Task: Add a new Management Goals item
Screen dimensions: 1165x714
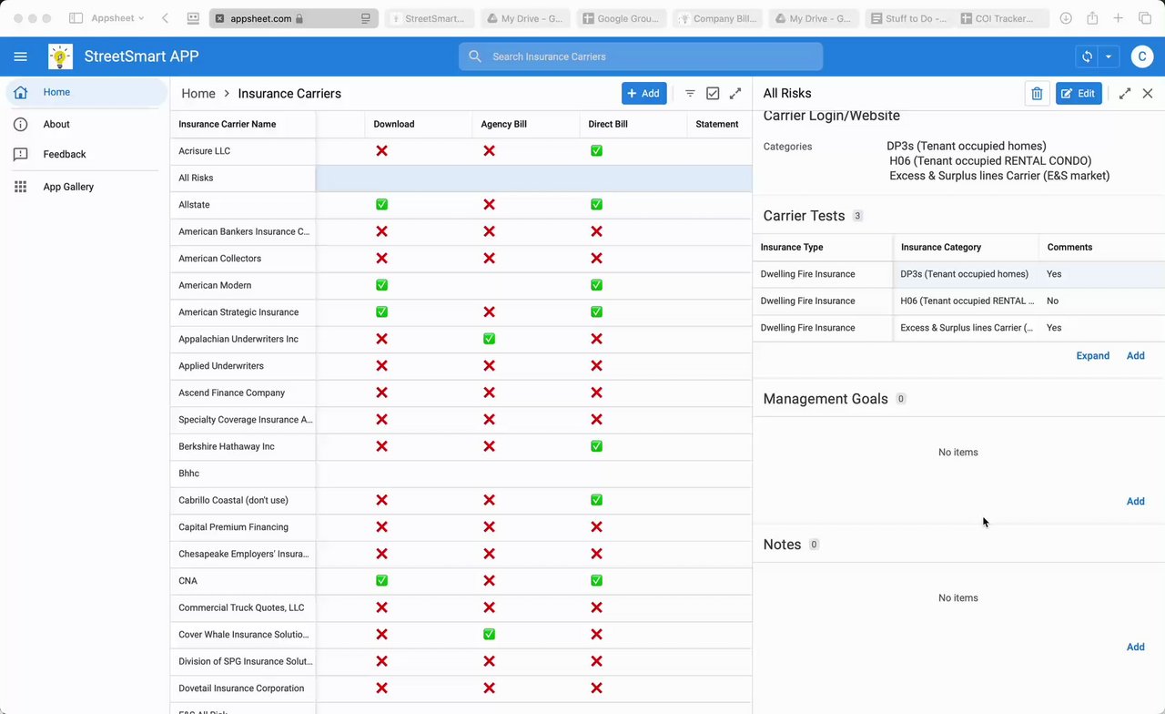Action: tap(1135, 502)
